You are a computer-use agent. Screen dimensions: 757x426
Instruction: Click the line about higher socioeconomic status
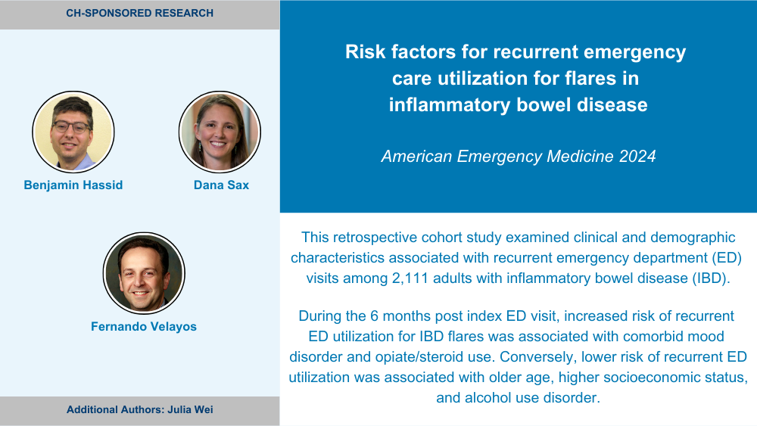[518, 378]
